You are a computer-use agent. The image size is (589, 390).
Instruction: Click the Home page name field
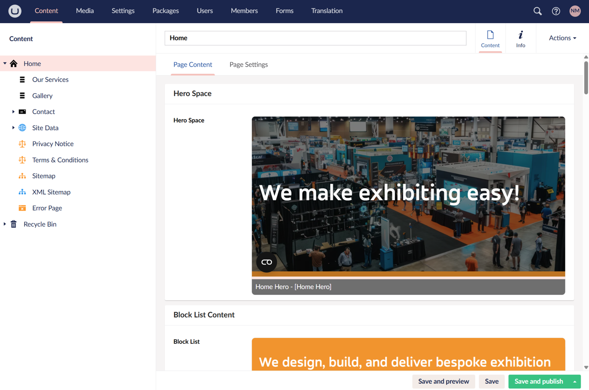pos(315,38)
